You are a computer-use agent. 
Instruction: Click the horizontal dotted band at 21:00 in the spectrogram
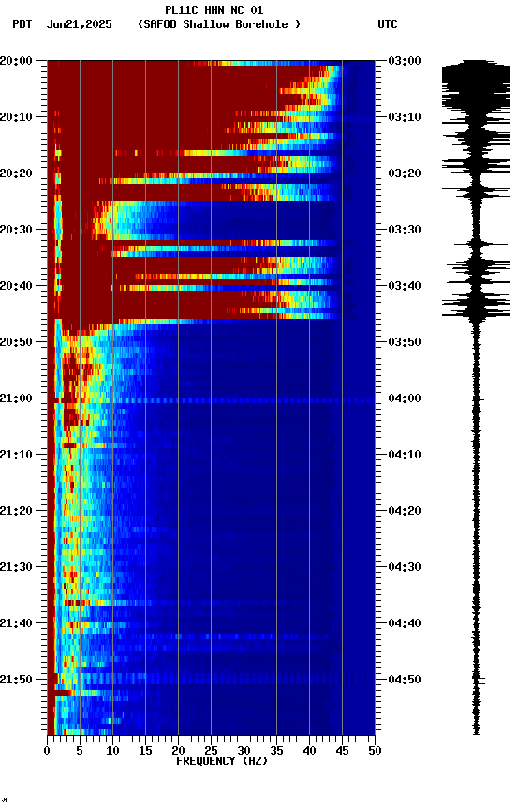coord(211,400)
